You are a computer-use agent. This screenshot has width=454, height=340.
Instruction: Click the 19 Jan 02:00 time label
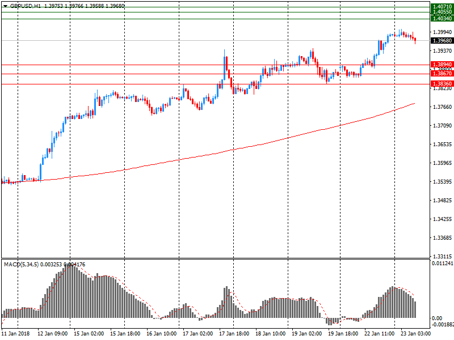(306, 333)
